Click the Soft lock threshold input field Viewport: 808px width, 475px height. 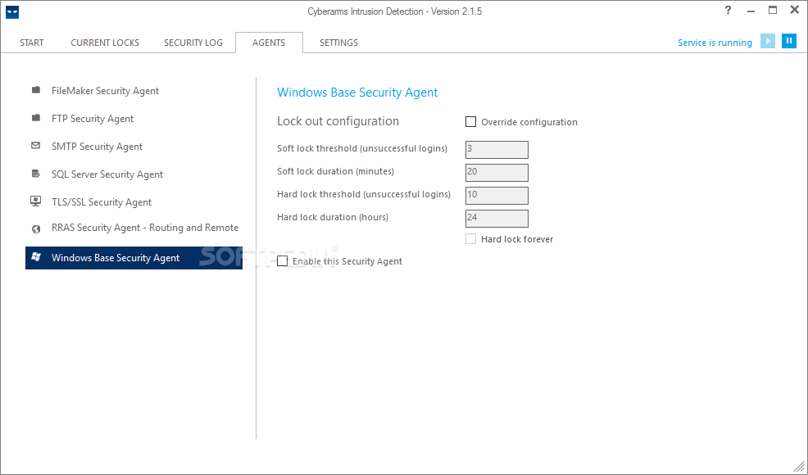497,149
